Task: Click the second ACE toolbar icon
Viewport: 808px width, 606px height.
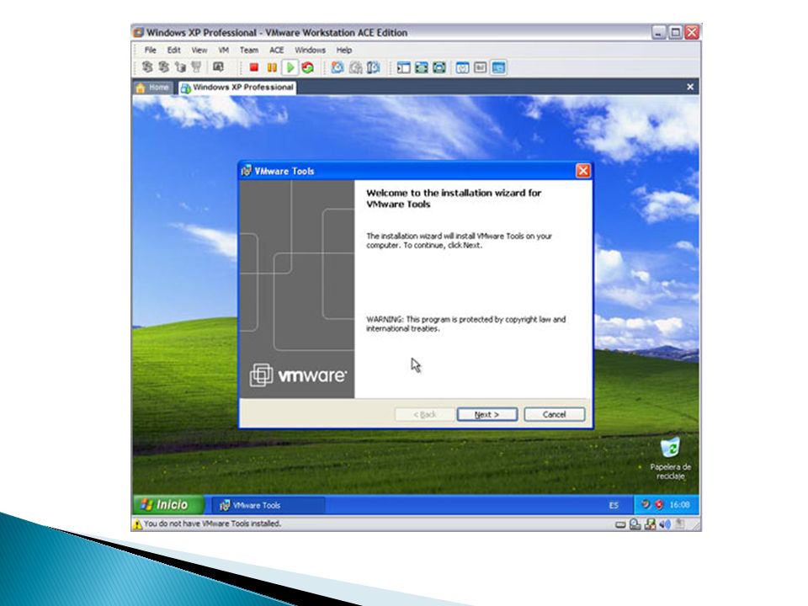Action: [163, 67]
